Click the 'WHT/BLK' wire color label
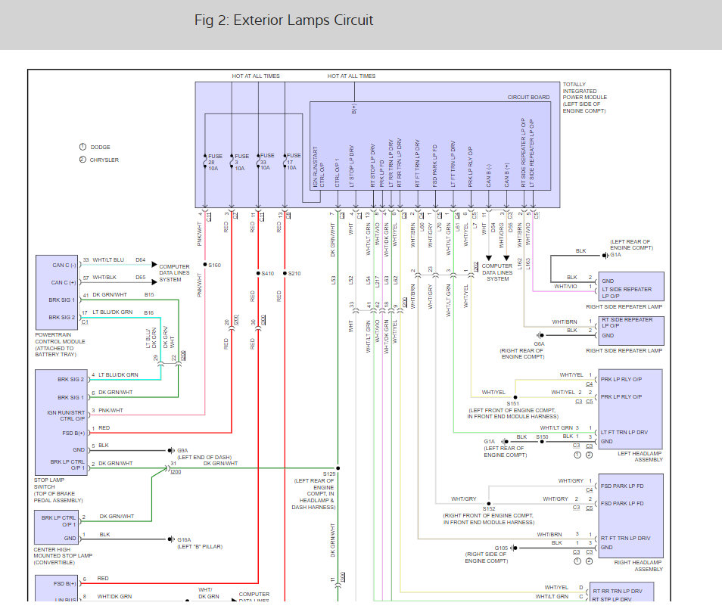This screenshot has height=612, width=722. point(104,278)
